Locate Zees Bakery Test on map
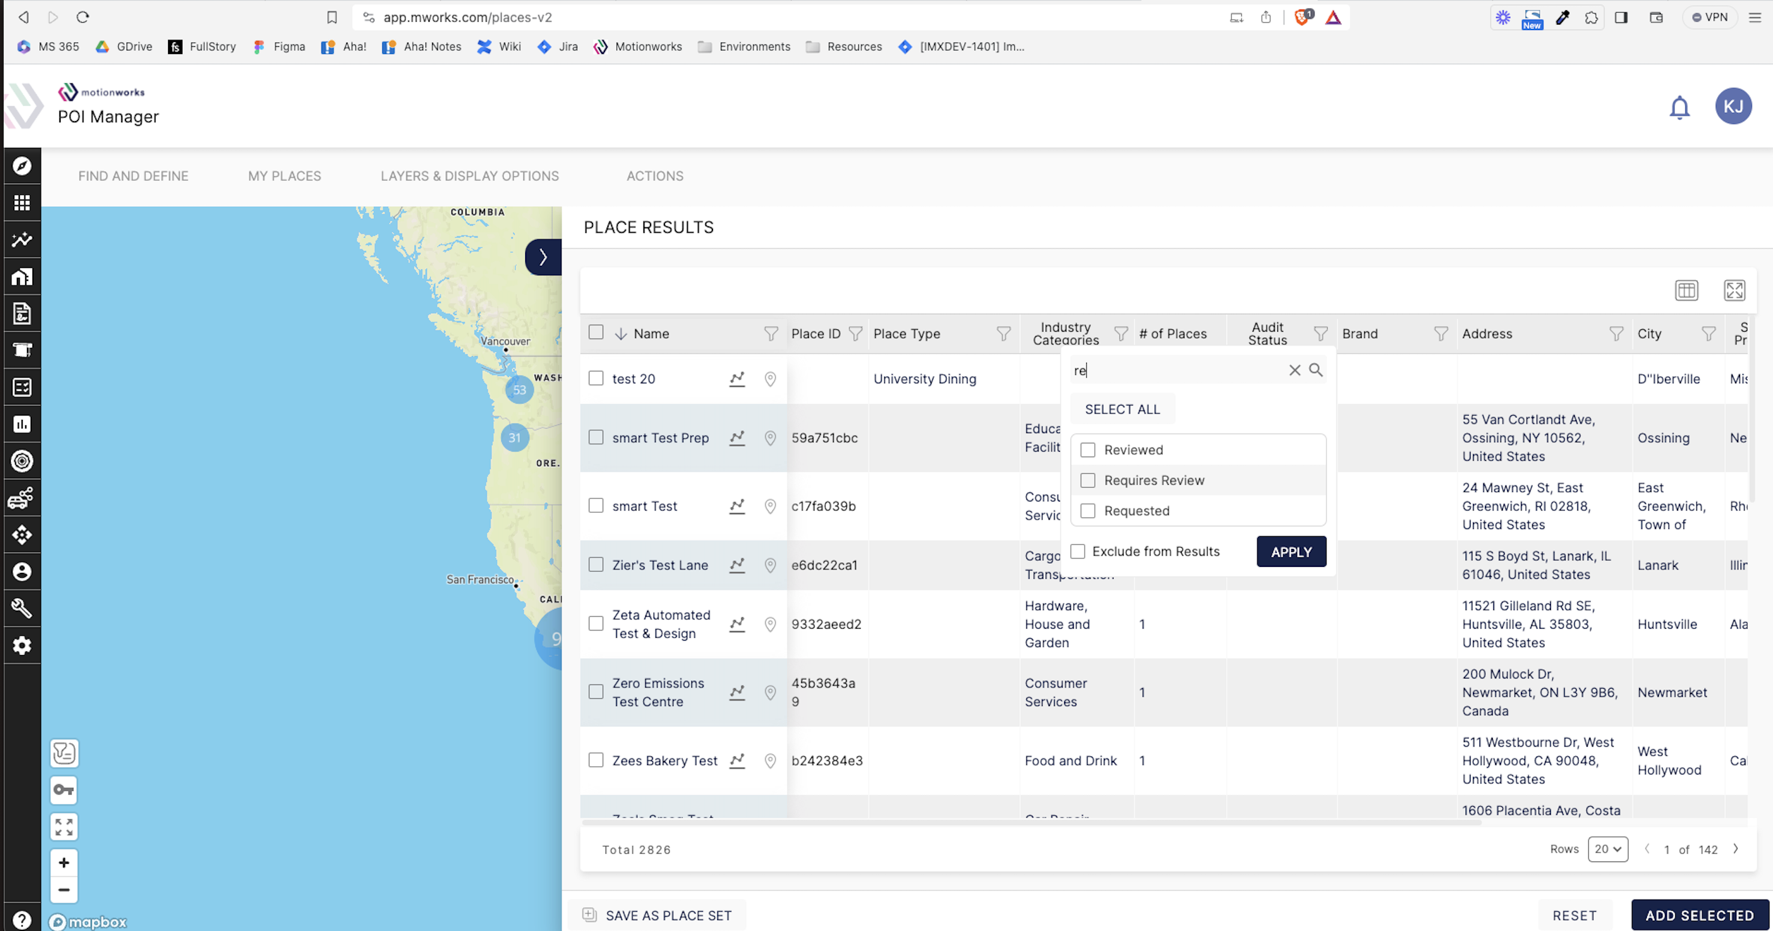The image size is (1773, 931). (770, 761)
